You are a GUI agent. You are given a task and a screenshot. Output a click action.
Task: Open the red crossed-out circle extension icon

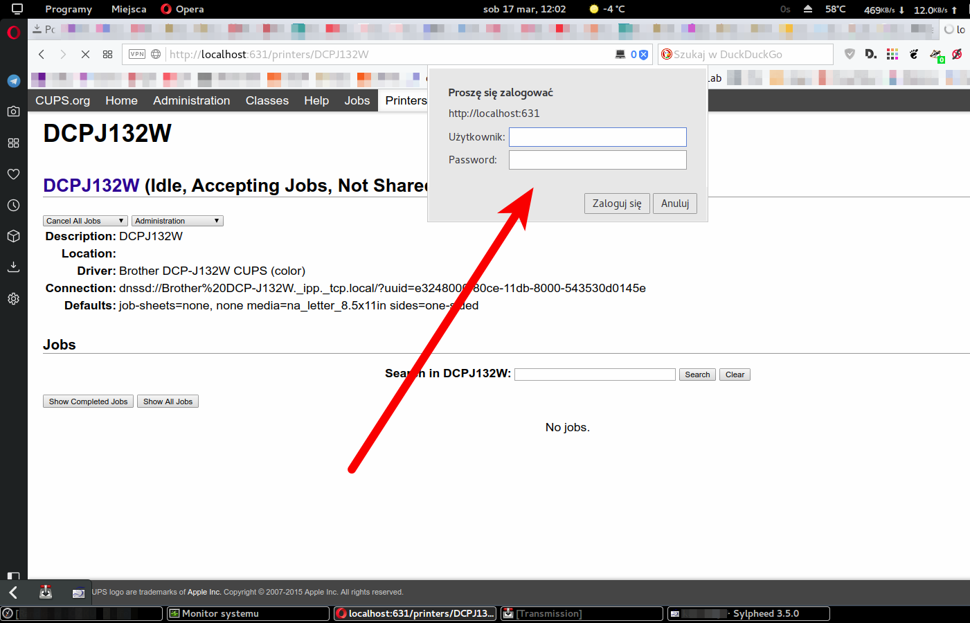(958, 54)
